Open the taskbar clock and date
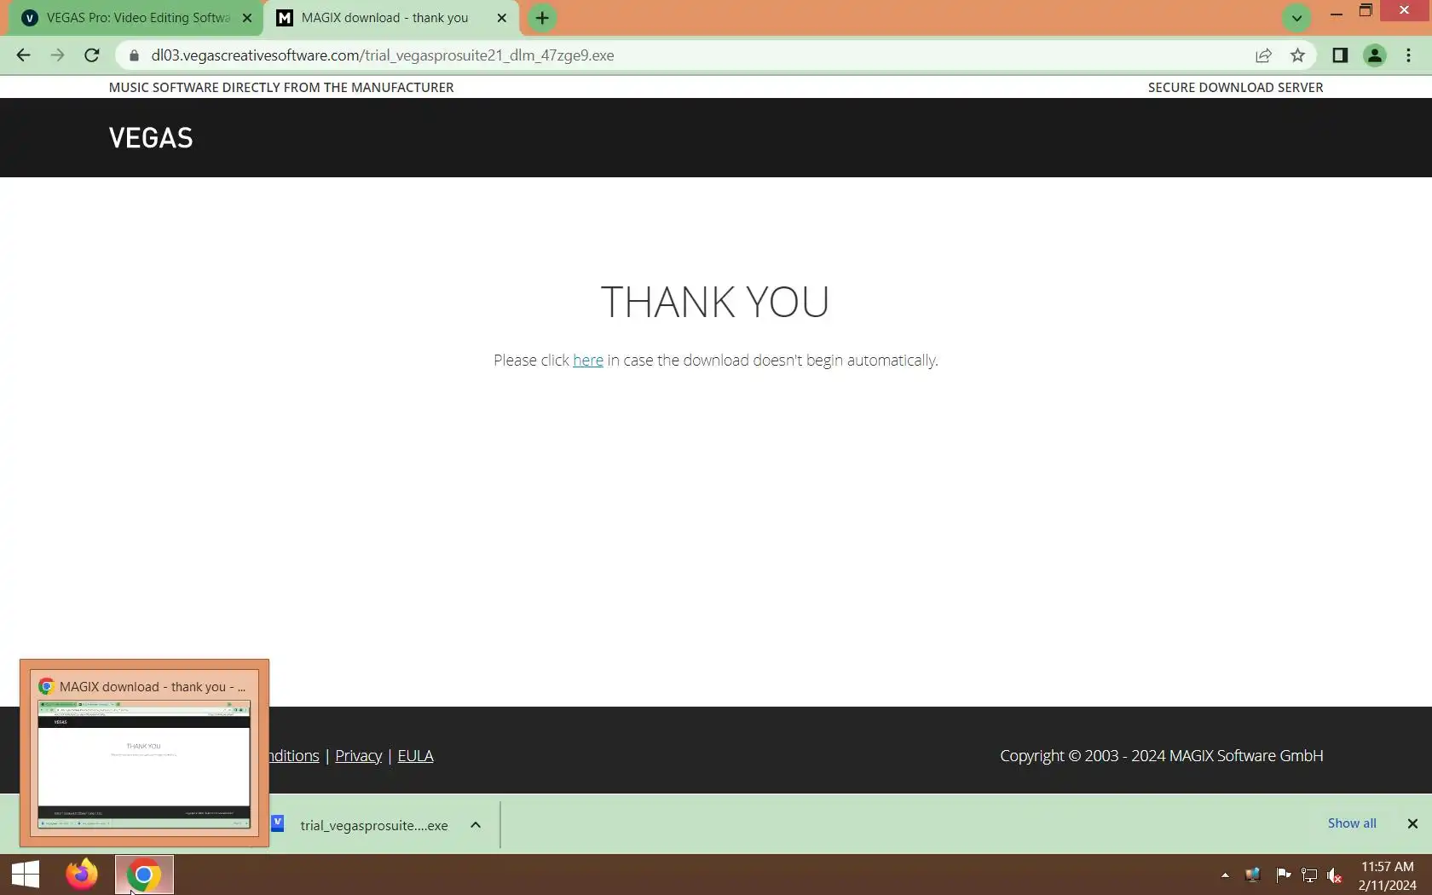Viewport: 1432px width, 895px height. pos(1387,875)
